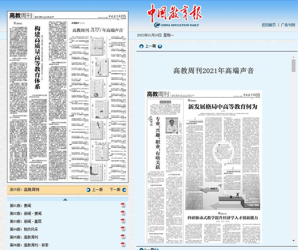
Task: Go to 返回首页 link
Action: (269, 25)
